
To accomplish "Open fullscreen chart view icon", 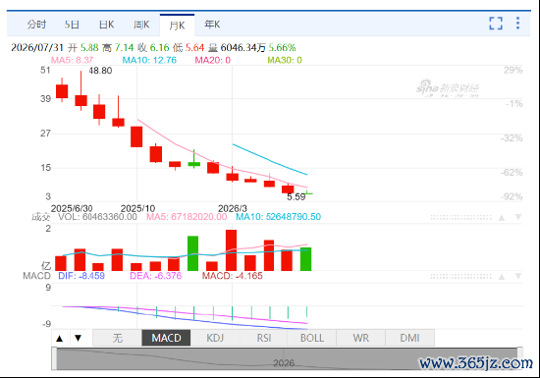I will pos(496,24).
